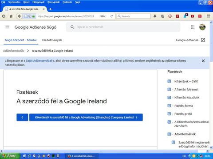This screenshot has height=159, width=213.
Task: Expand 'A fizetési folyamat' sidebar section
Action: coord(186,90)
